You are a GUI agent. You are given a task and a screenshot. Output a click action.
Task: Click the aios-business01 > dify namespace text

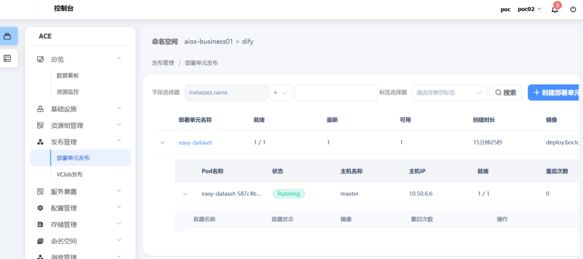coord(219,41)
